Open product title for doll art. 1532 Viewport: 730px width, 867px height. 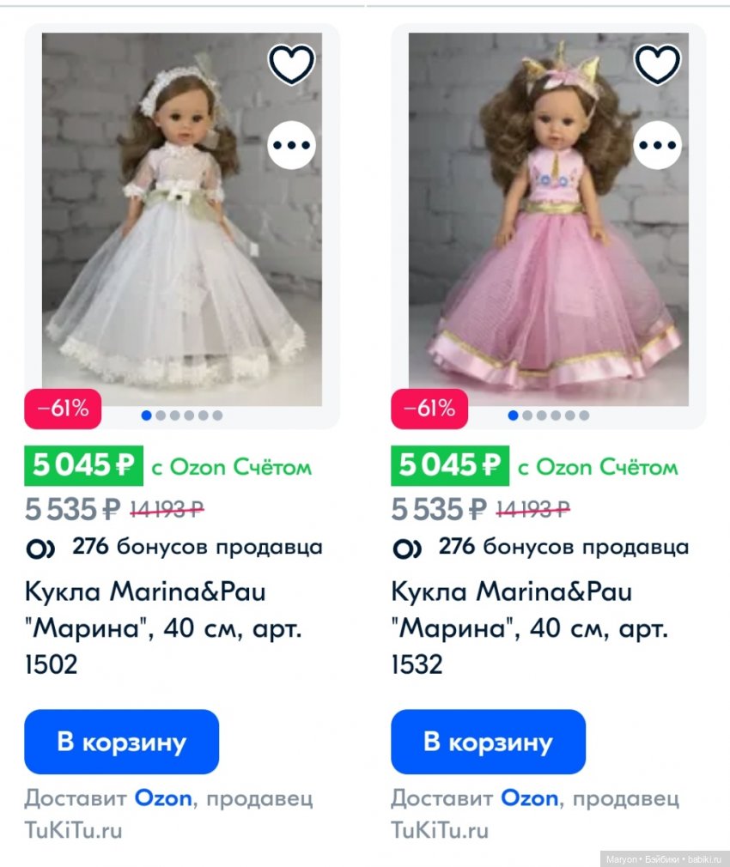point(529,628)
